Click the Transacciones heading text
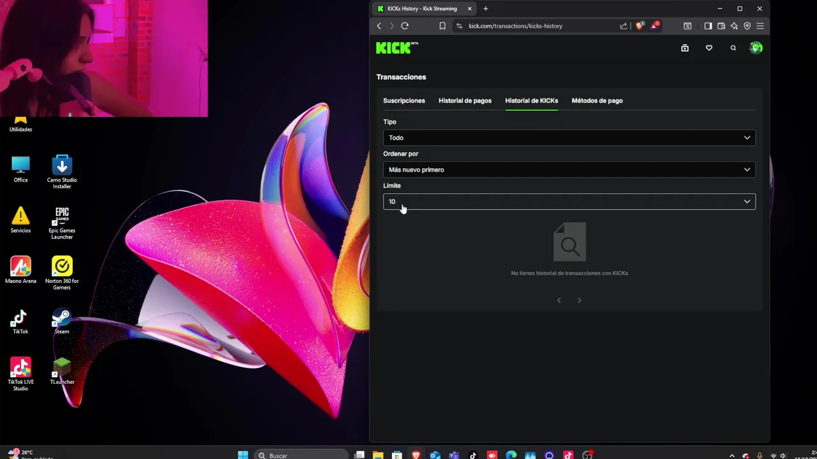Image resolution: width=817 pixels, height=459 pixels. coord(401,77)
